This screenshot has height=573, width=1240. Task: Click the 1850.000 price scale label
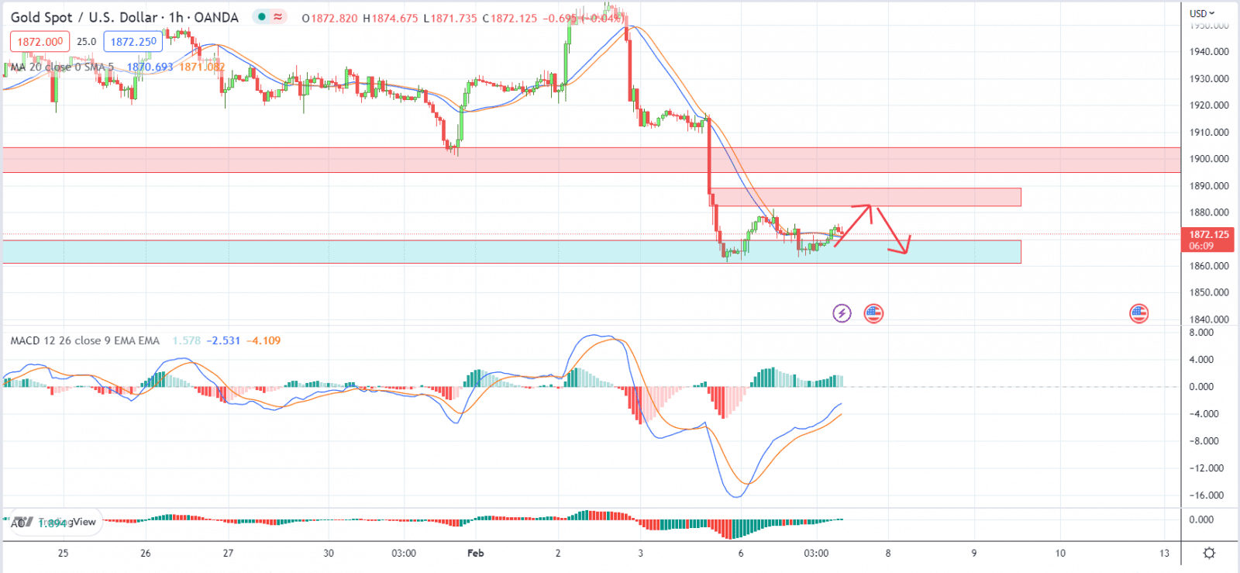[x=1209, y=292]
